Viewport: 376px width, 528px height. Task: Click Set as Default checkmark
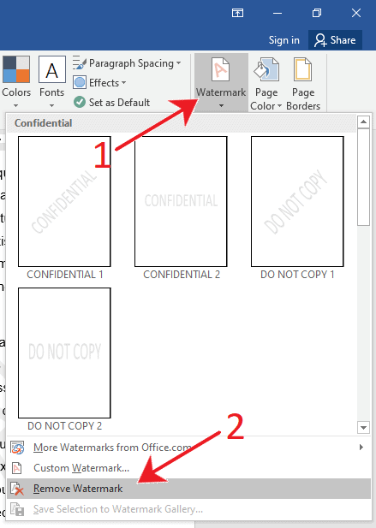80,102
